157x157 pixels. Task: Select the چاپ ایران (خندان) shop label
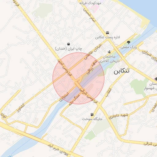69,49
